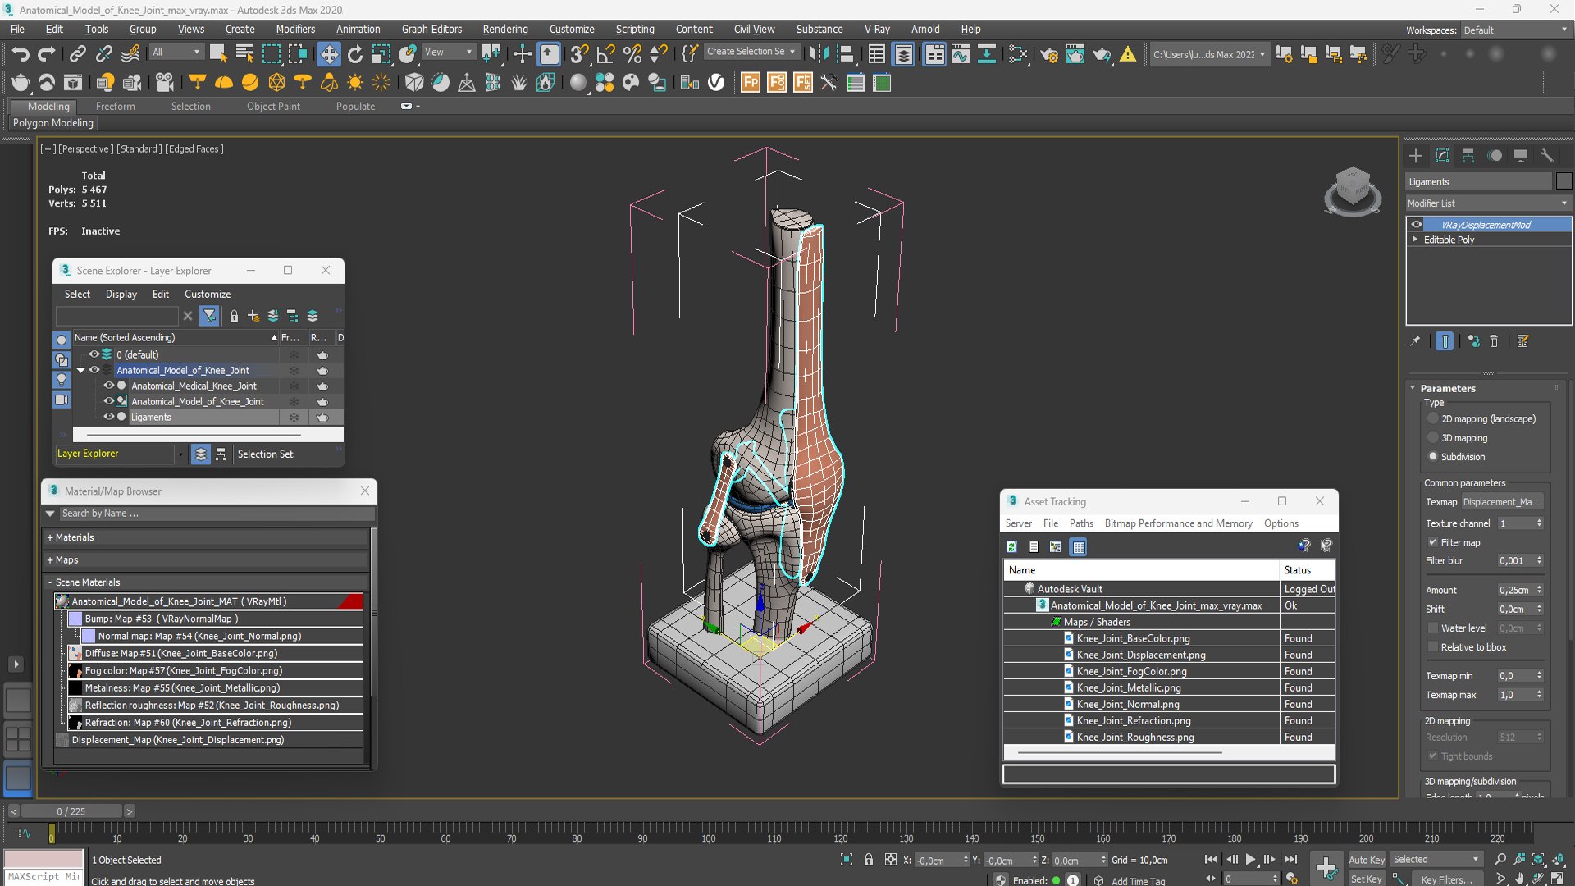Open the Hierarchy command panel tab
This screenshot has width=1575, height=886.
tap(1468, 156)
